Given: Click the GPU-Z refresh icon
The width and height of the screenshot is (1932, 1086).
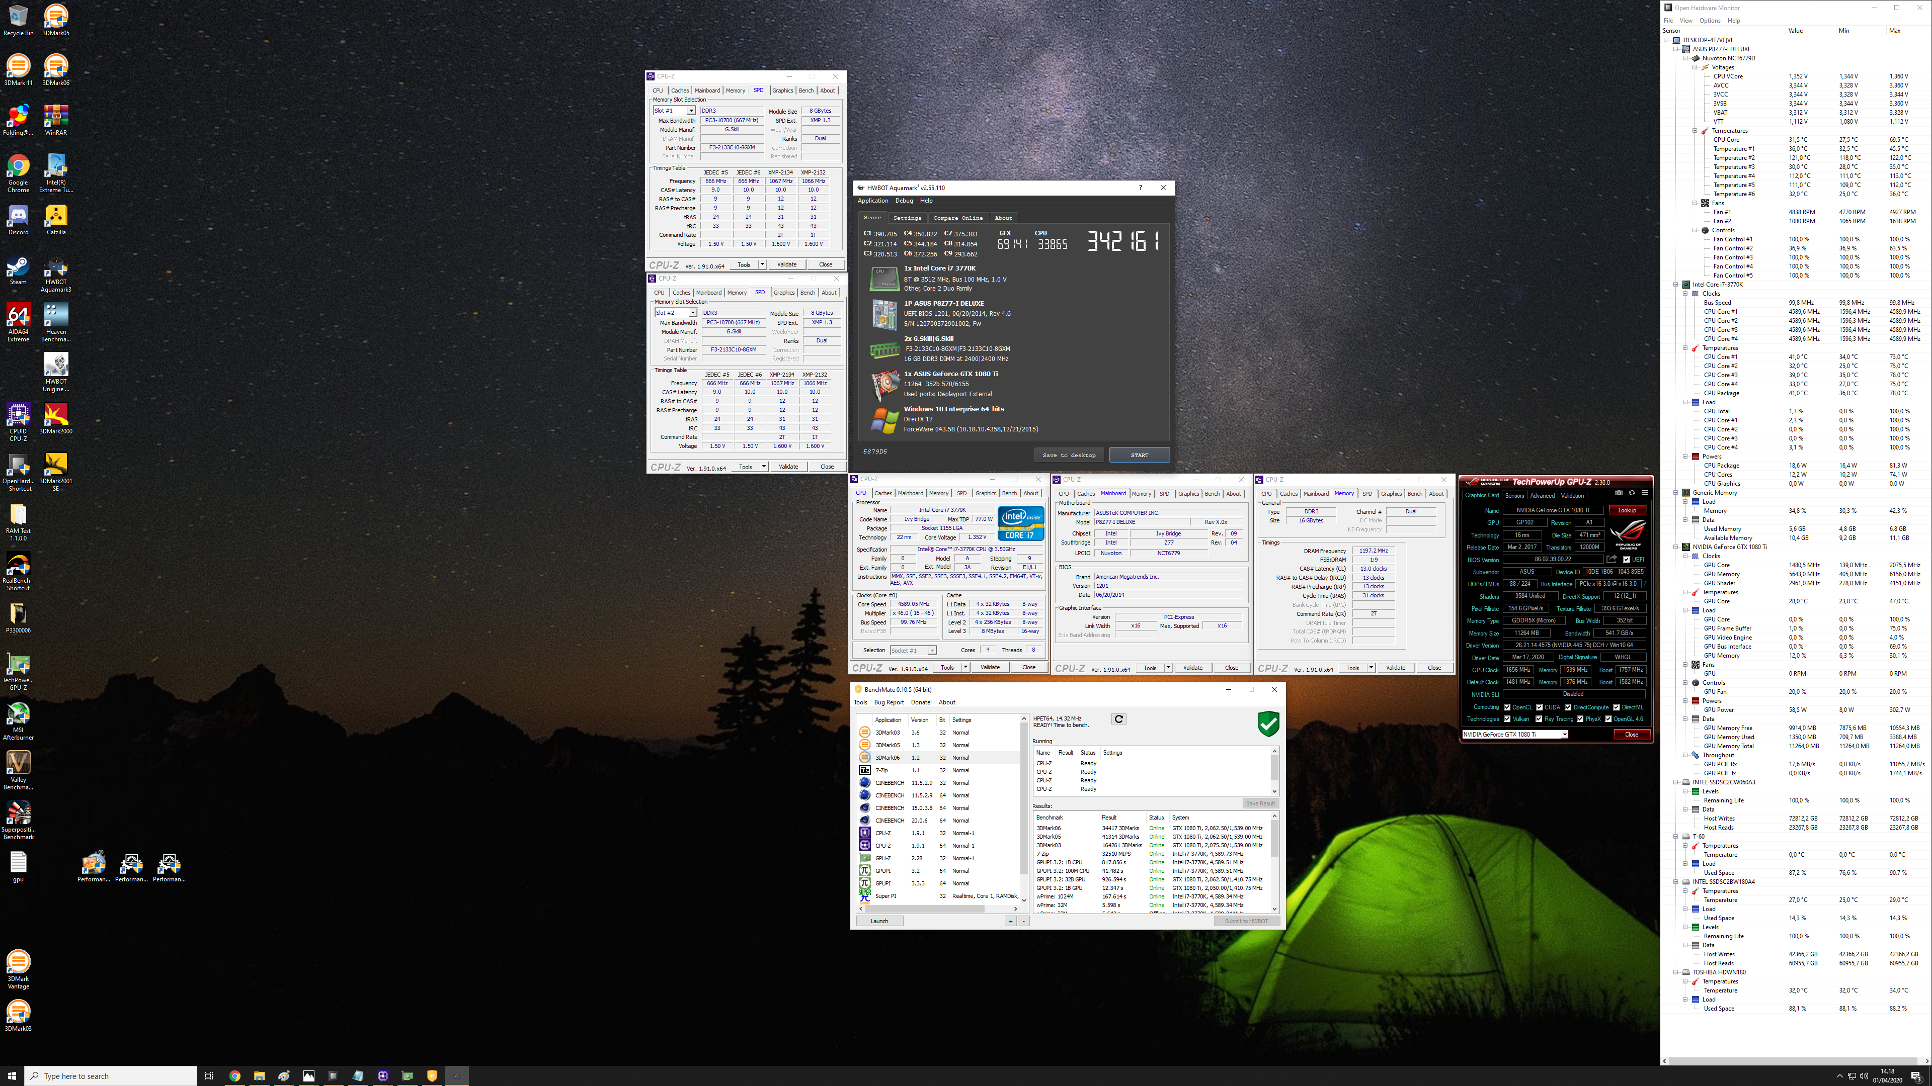Looking at the screenshot, I should coord(1631,493).
